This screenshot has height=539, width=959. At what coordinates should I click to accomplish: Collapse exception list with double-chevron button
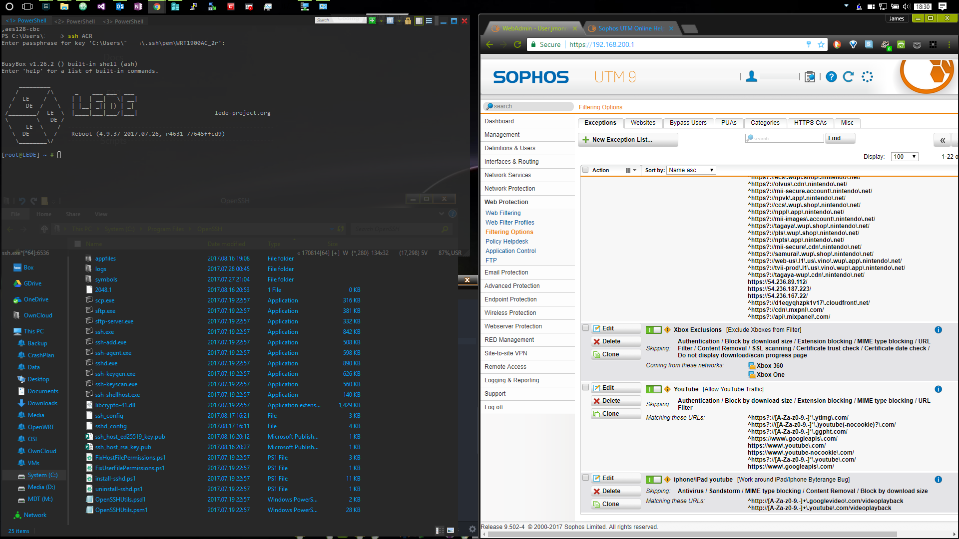click(943, 140)
